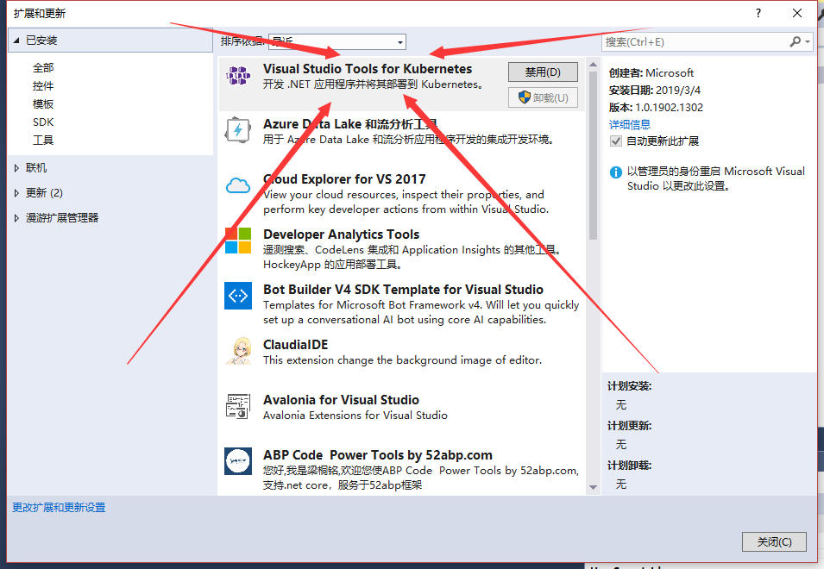The width and height of the screenshot is (824, 569).
Task: Click the 卸载(U) button
Action: [543, 97]
